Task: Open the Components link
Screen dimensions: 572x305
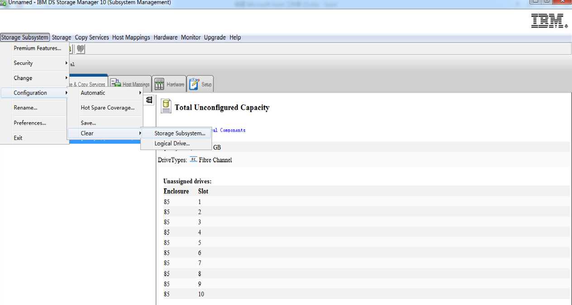Action: (x=229, y=130)
